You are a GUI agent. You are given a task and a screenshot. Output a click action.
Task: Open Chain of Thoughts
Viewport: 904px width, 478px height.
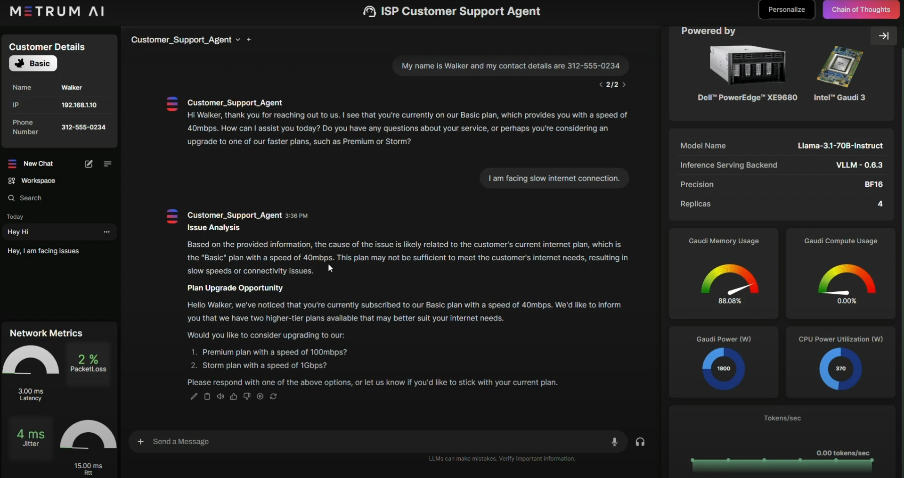(861, 9)
